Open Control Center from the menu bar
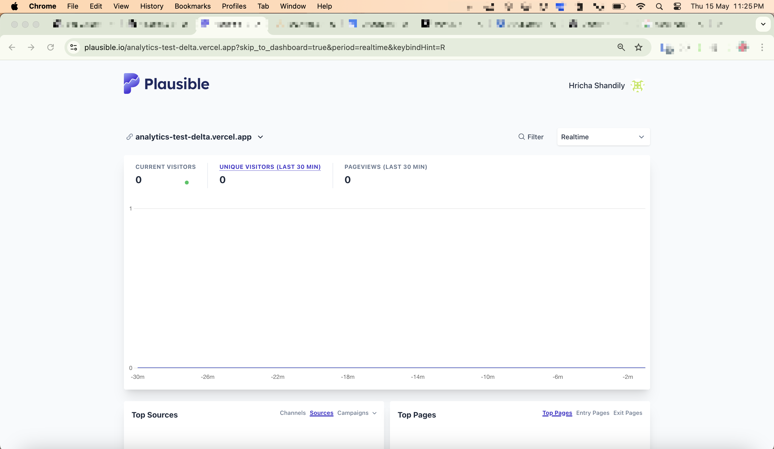774x449 pixels. [677, 6]
